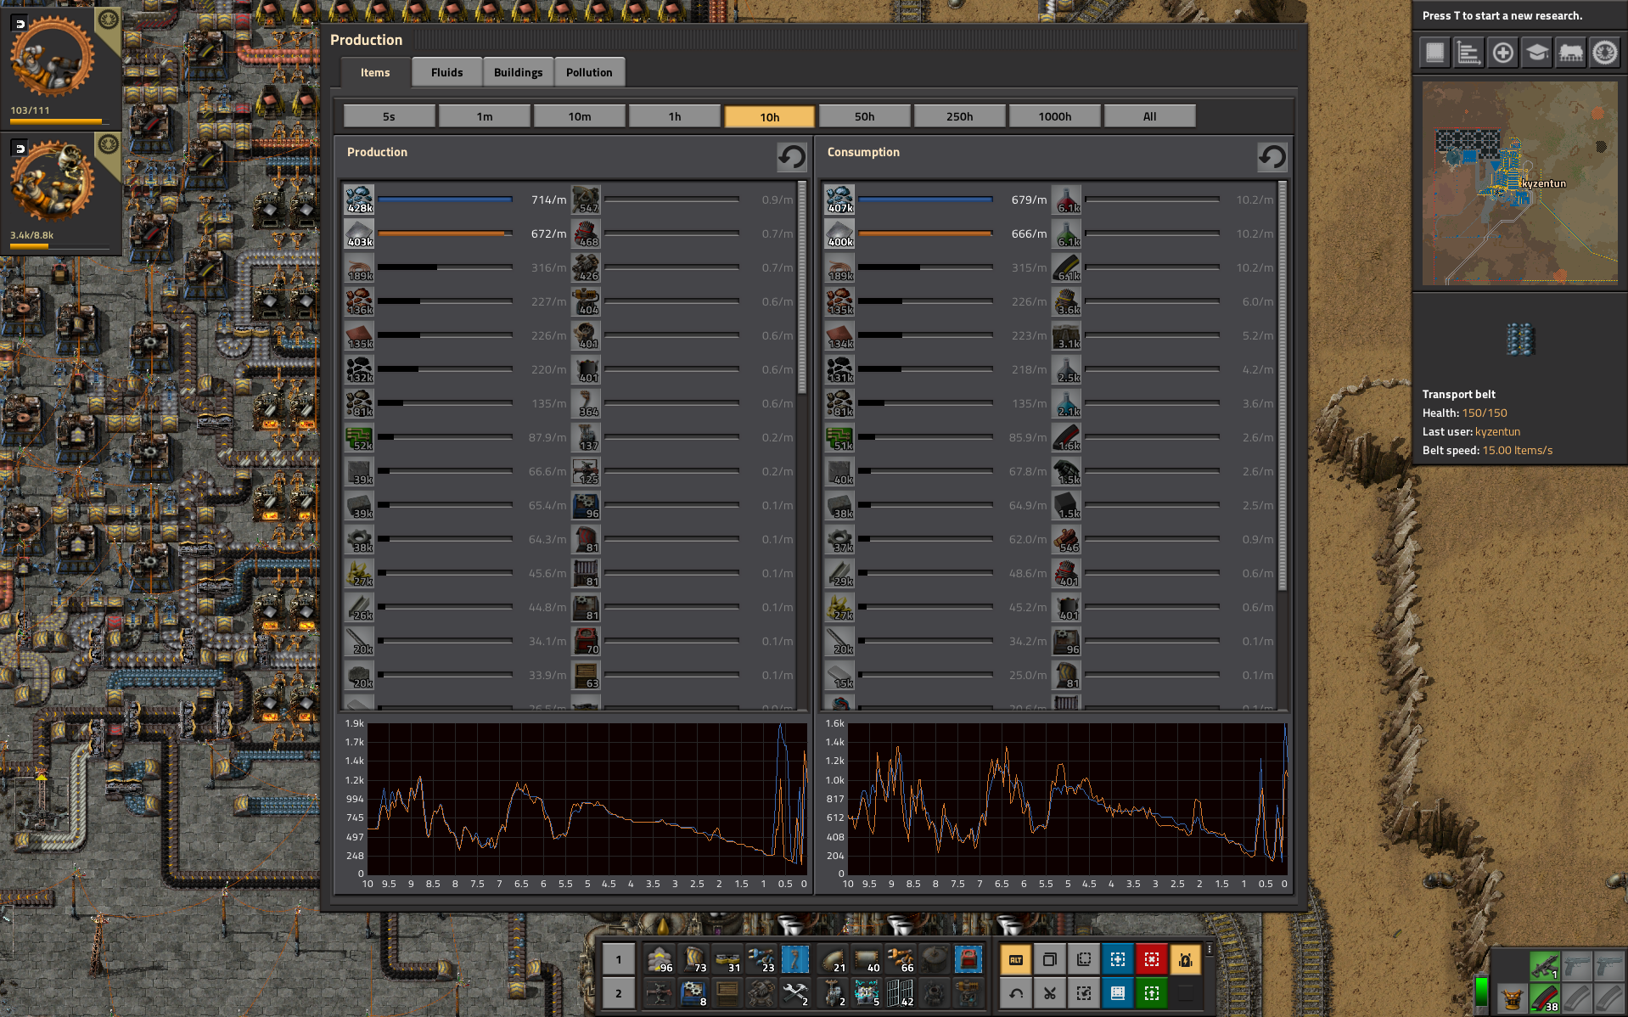1628x1017 pixels.
Task: Select the green submachine gun weapon slot
Action: [x=1544, y=966]
